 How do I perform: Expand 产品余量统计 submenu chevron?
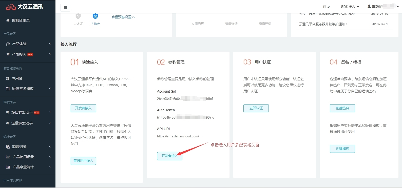[x=50, y=167]
